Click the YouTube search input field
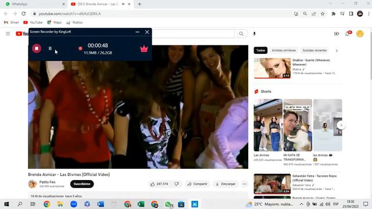 193,34
